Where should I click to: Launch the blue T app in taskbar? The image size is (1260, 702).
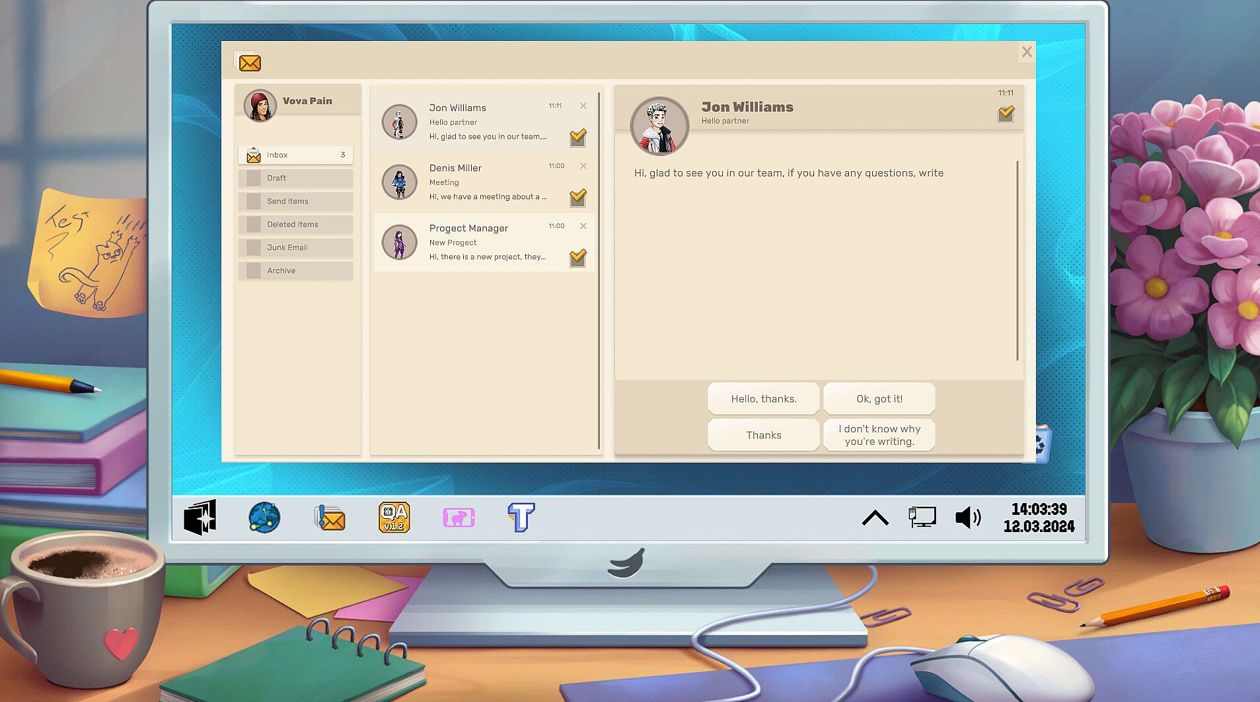pos(521,517)
